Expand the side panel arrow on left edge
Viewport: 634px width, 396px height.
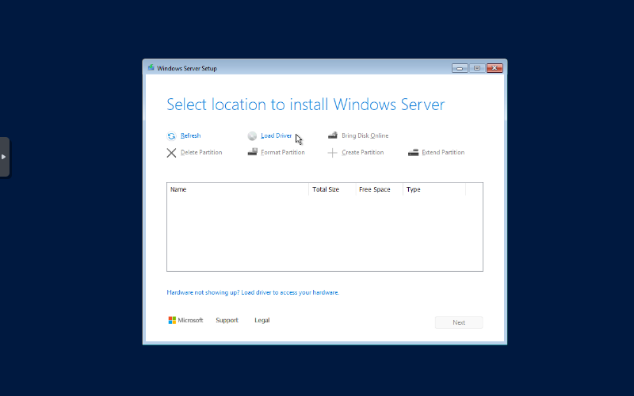point(4,157)
